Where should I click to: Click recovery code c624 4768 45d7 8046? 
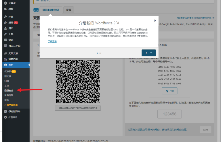coord(169,79)
